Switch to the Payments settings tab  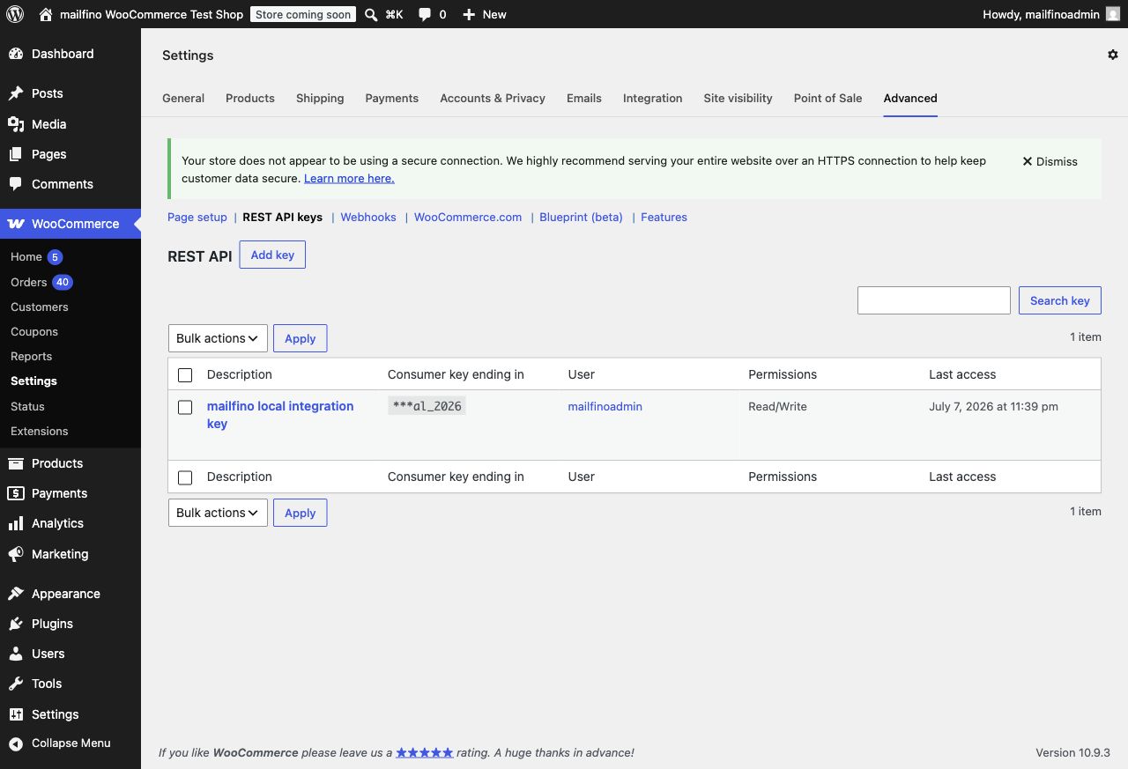coord(392,98)
